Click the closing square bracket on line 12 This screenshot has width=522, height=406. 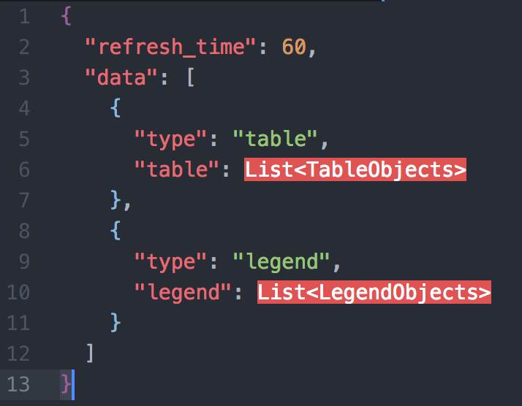click(90, 353)
